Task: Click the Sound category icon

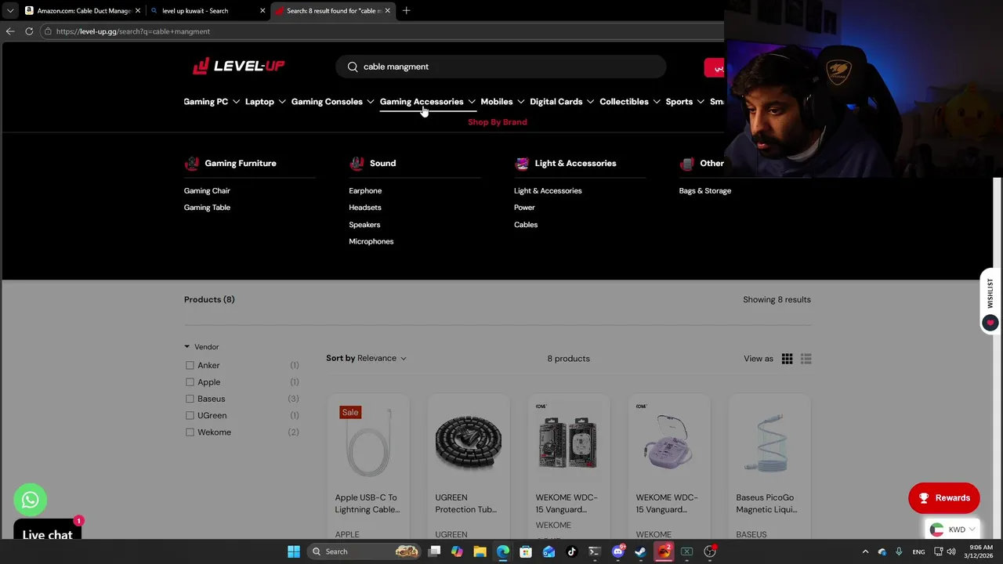Action: (x=357, y=163)
